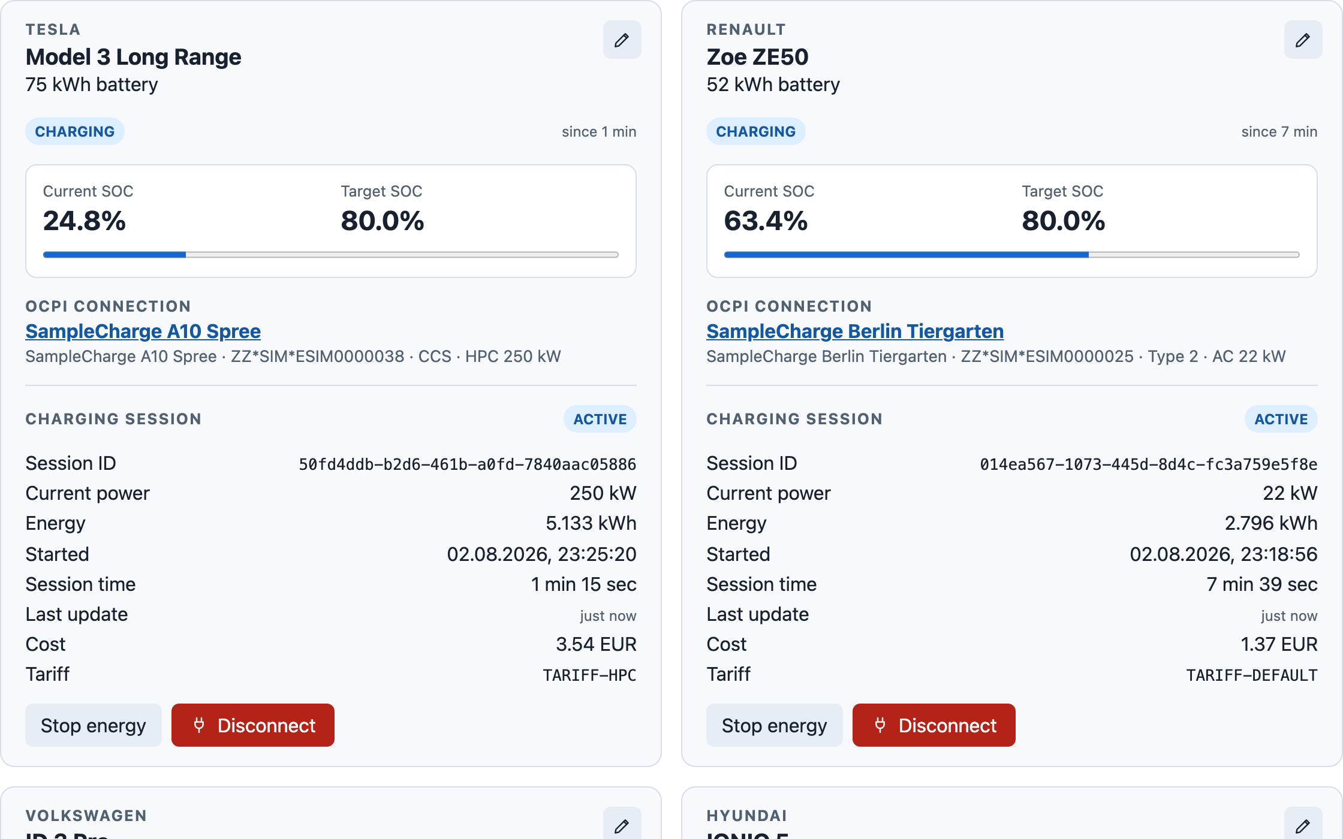1343x839 pixels.
Task: Open SampleCharge Berlin Tiergarten connection link
Action: 855,331
